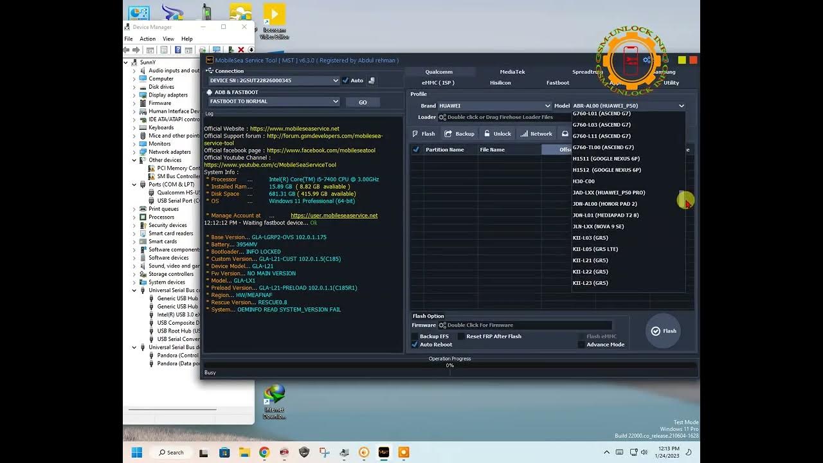Screen dimensions: 823x463
Task: Click the download arrow icon in Device Manager toolbar
Action: [251, 50]
